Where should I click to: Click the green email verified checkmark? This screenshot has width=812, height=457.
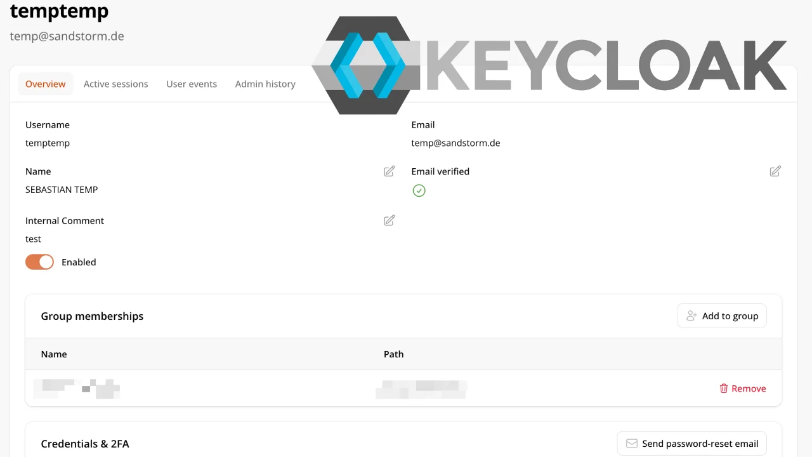click(x=419, y=190)
